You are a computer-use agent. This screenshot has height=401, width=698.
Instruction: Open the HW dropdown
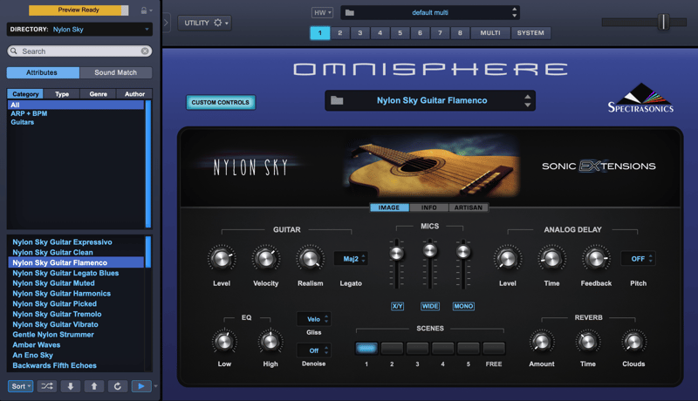pos(322,12)
